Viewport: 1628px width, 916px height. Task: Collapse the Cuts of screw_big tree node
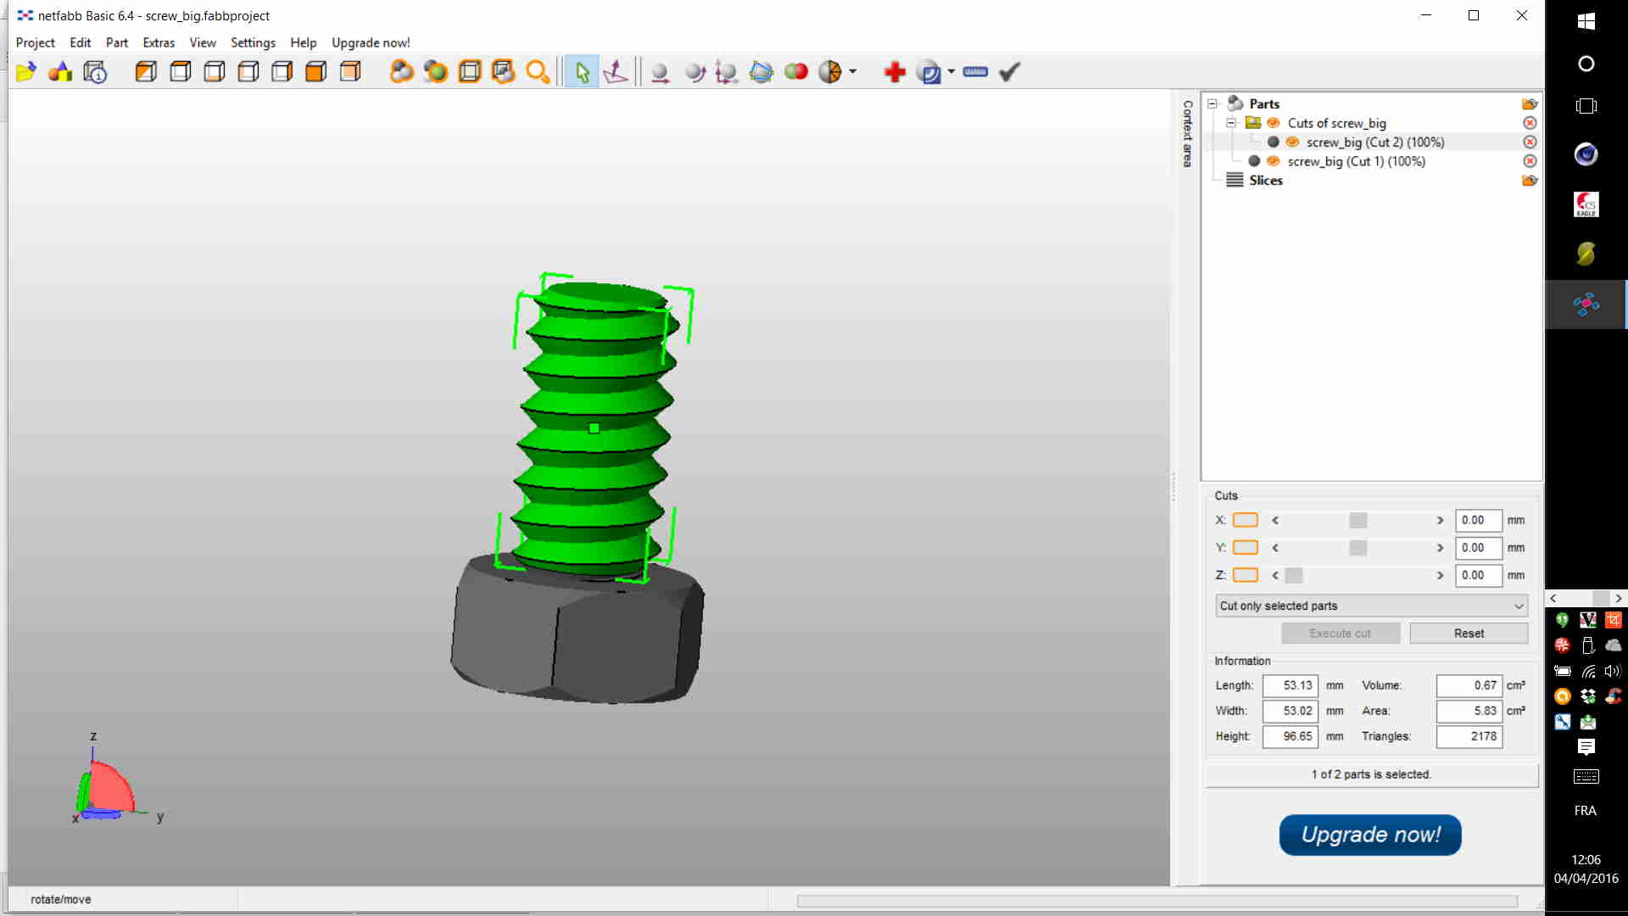coord(1231,123)
